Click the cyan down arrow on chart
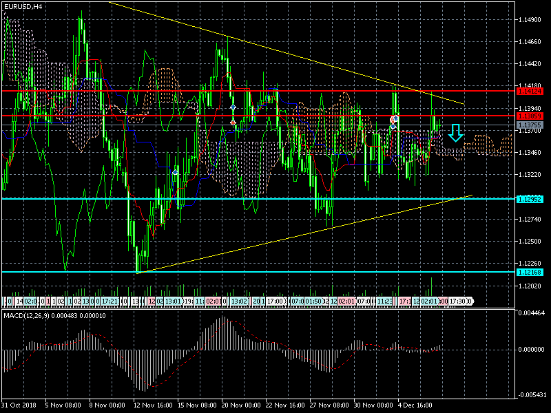Image resolution: width=551 pixels, height=413 pixels. [455, 132]
